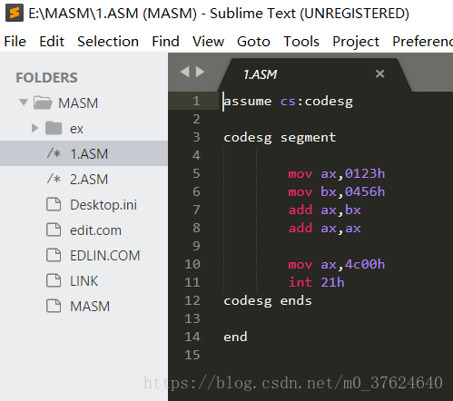Click line number 14 in gutter
453x401 pixels.
pos(192,337)
